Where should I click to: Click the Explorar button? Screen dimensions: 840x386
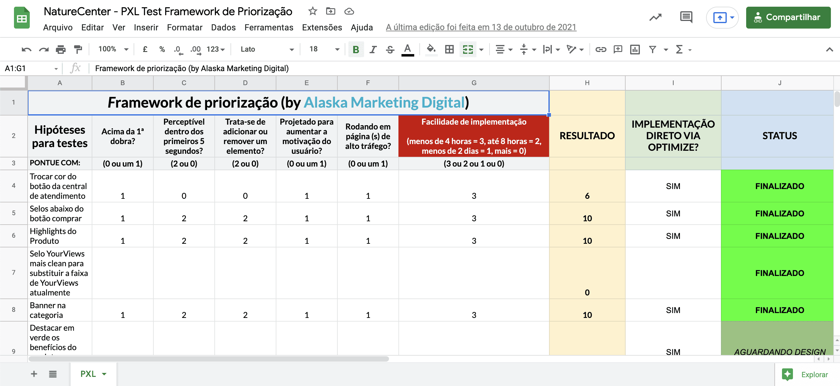point(805,374)
